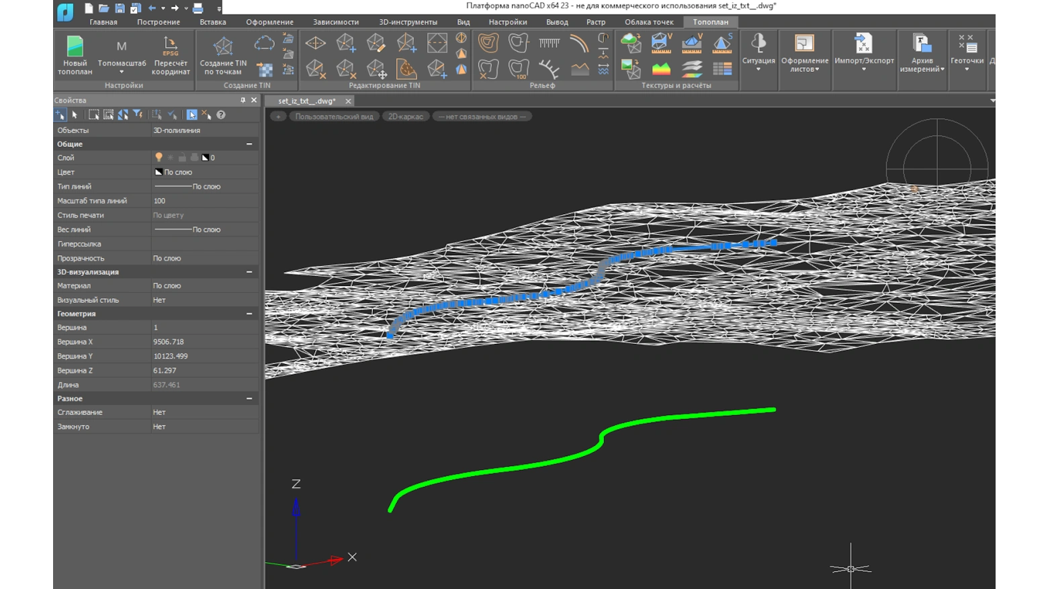Click the 2D-каркас visual style button
Viewport: 1048px width, 589px height.
click(406, 117)
